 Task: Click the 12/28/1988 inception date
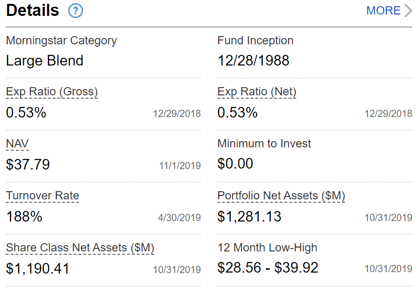tap(253, 61)
